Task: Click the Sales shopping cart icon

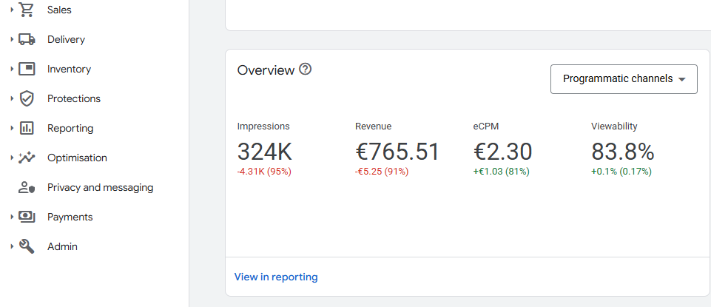Action: (27, 10)
